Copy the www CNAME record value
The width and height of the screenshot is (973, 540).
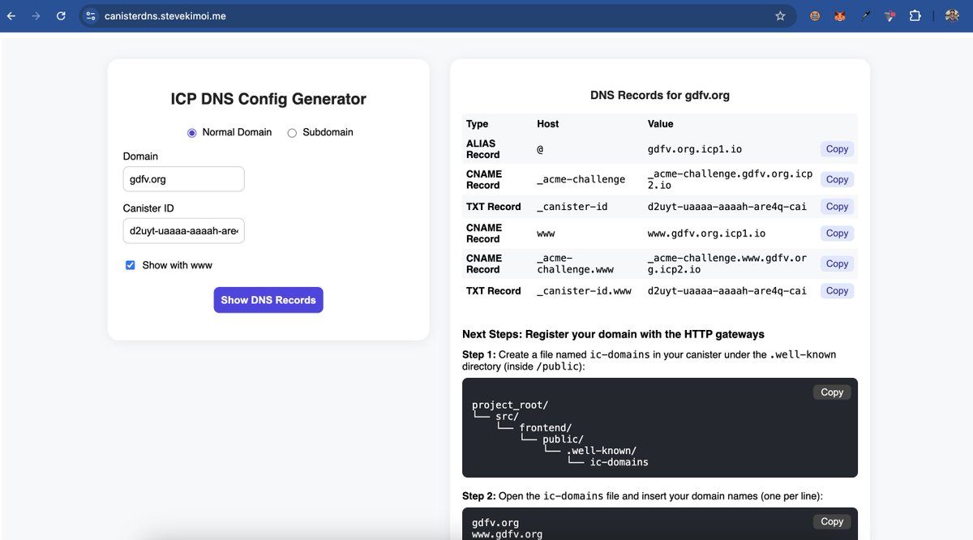pos(837,234)
